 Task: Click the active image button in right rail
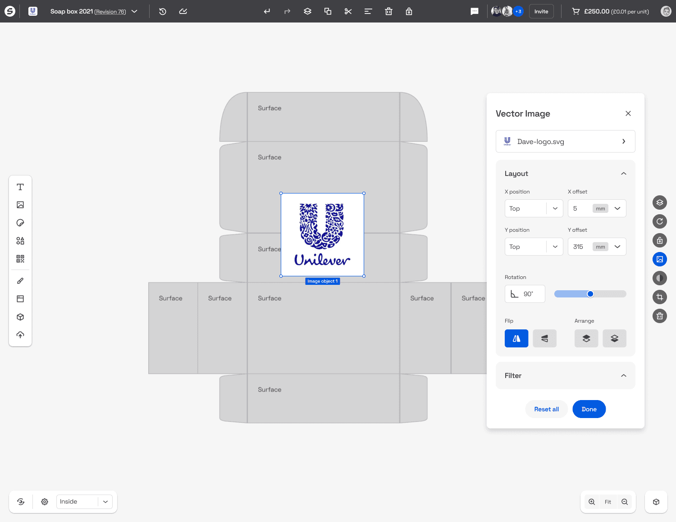pyautogui.click(x=660, y=259)
